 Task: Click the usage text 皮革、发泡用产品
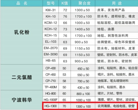[x=111, y=10]
